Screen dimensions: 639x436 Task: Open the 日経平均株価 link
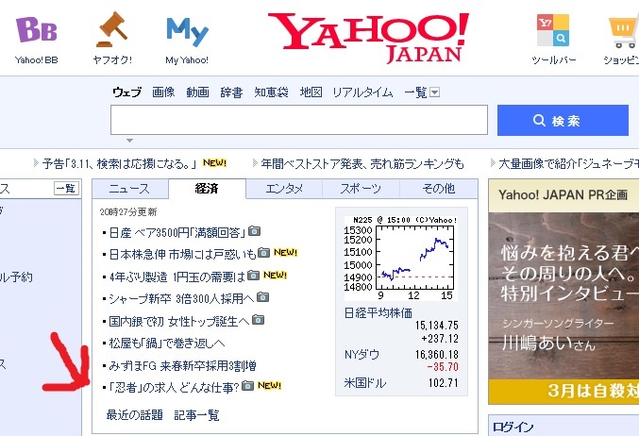(x=378, y=313)
